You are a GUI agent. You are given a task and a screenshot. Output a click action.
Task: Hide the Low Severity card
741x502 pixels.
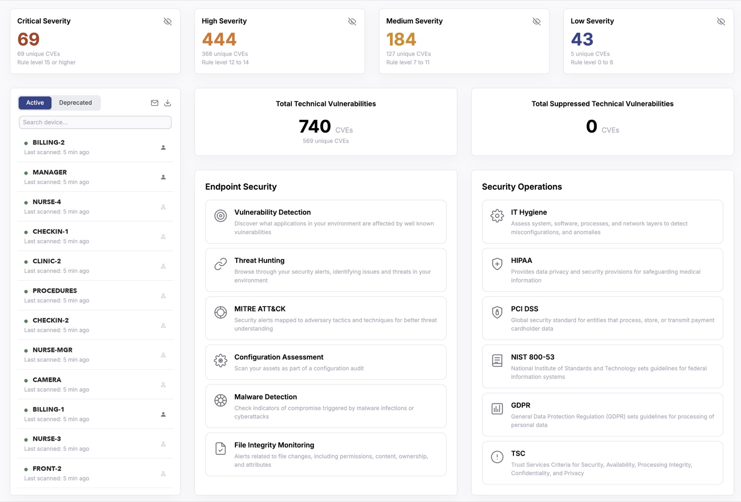pyautogui.click(x=721, y=21)
